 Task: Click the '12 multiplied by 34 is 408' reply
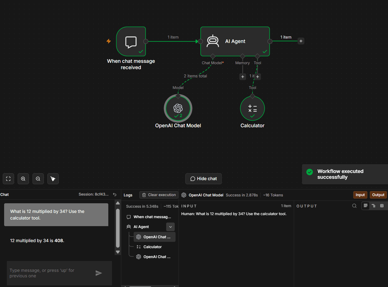coord(37,240)
